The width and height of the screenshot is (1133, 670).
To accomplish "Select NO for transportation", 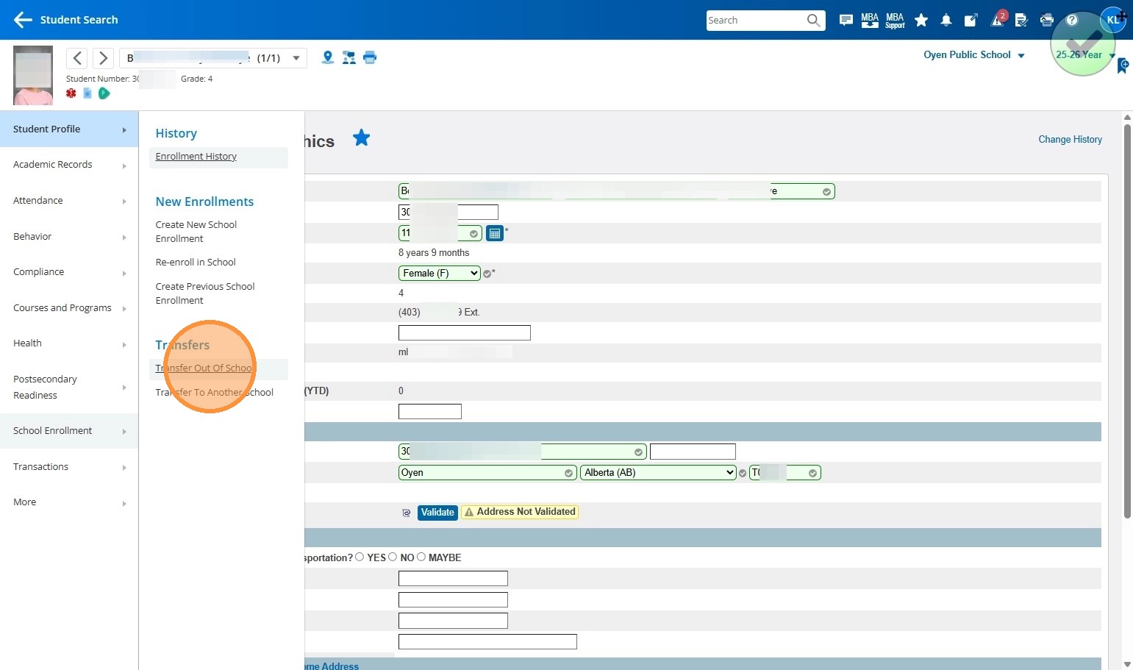I will [393, 557].
